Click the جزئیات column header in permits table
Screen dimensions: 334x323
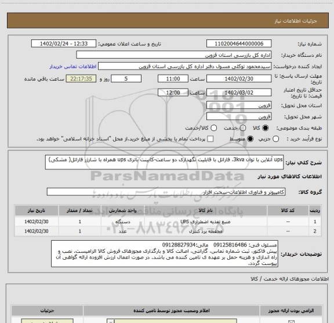click(48, 311)
